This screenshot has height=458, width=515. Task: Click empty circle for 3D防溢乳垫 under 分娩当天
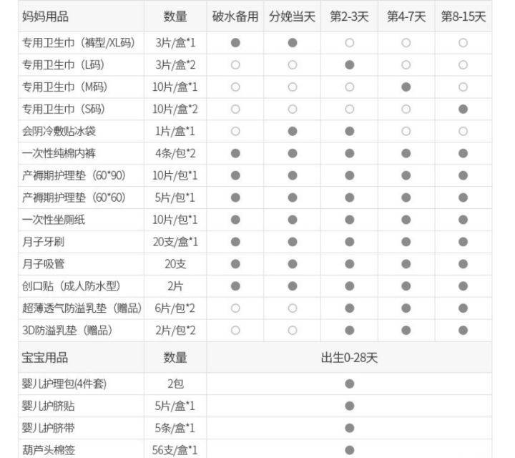point(293,330)
